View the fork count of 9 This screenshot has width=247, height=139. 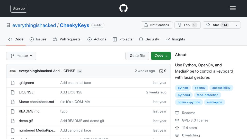[195, 25]
